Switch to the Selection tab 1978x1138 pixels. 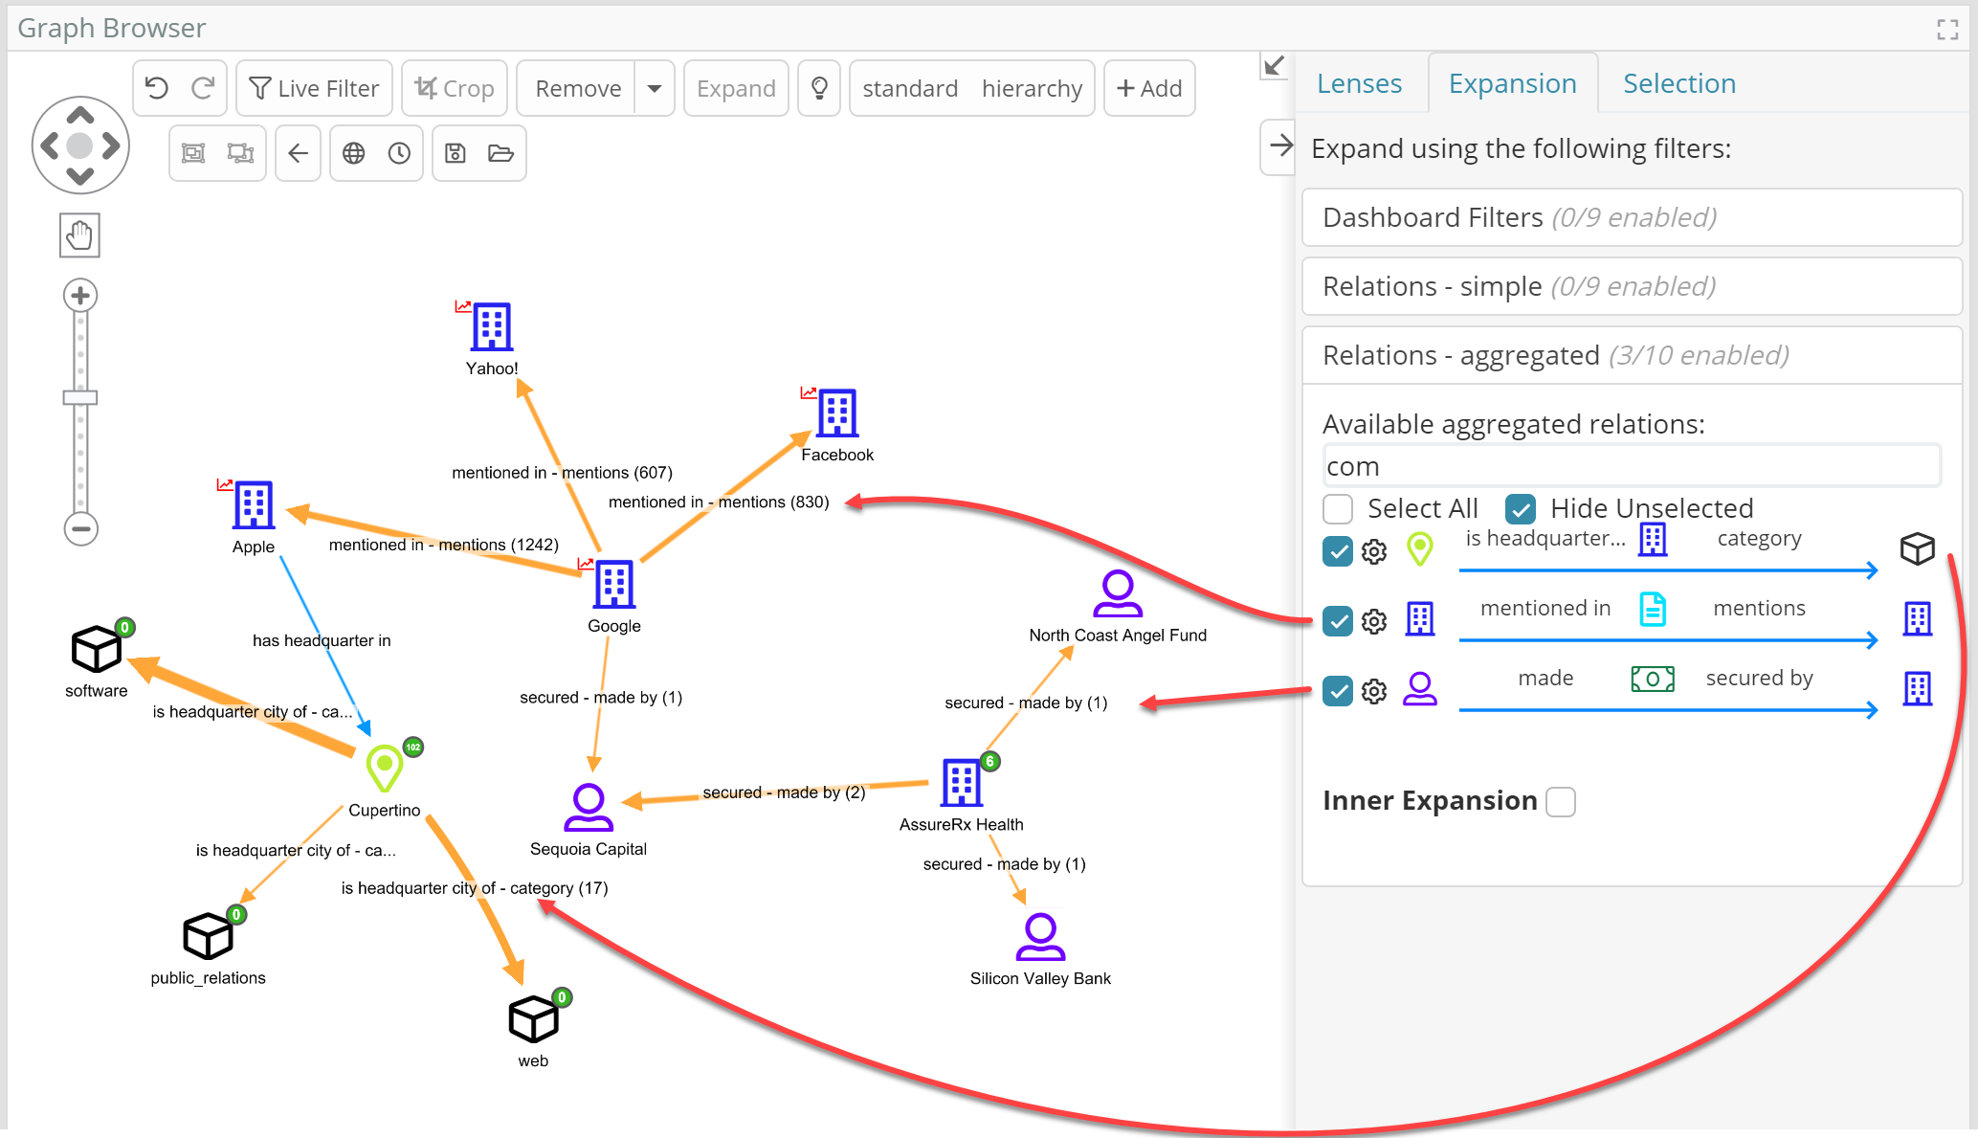[x=1679, y=84]
